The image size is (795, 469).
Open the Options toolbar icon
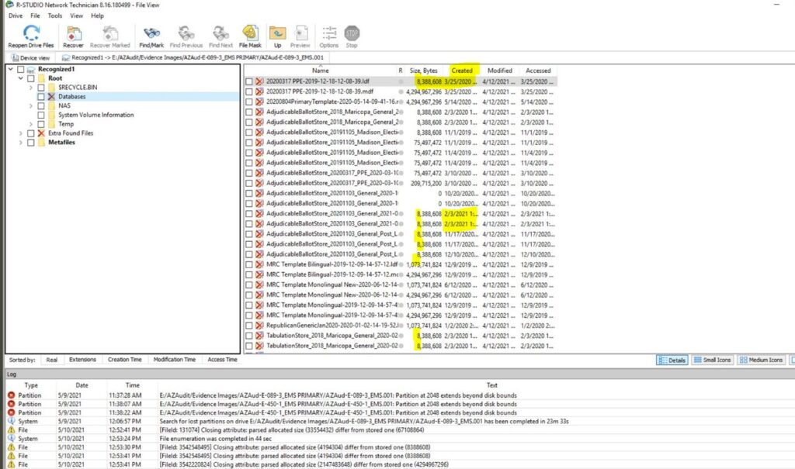pyautogui.click(x=329, y=33)
